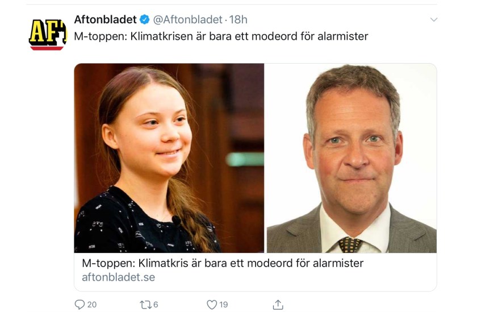The height and width of the screenshot is (312, 477).
Task: Click the like count 19
Action: coord(224,305)
